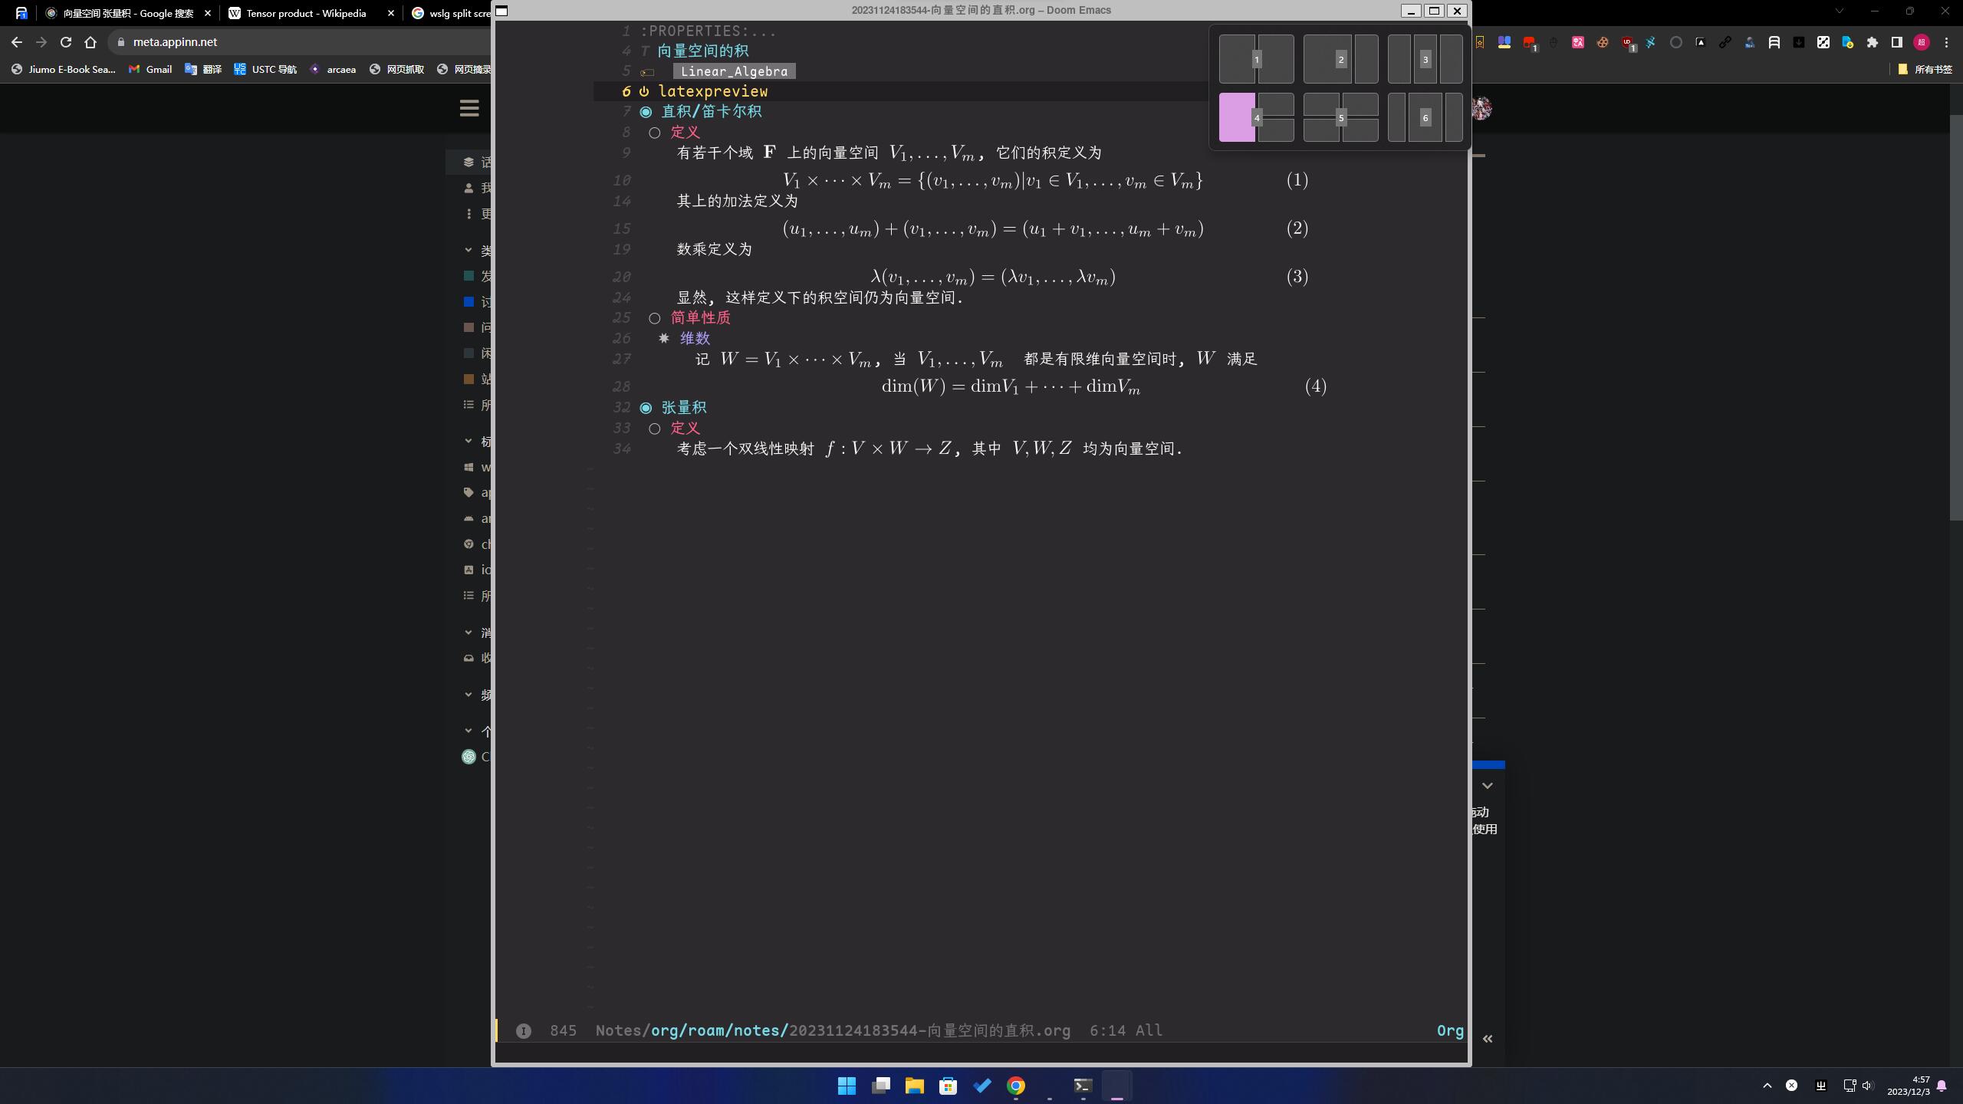Switch to the Tensor product - Wikipedia tab
The width and height of the screenshot is (1963, 1104).
pyautogui.click(x=306, y=13)
